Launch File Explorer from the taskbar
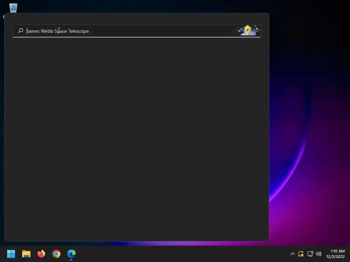This screenshot has height=262, width=350. [x=26, y=254]
